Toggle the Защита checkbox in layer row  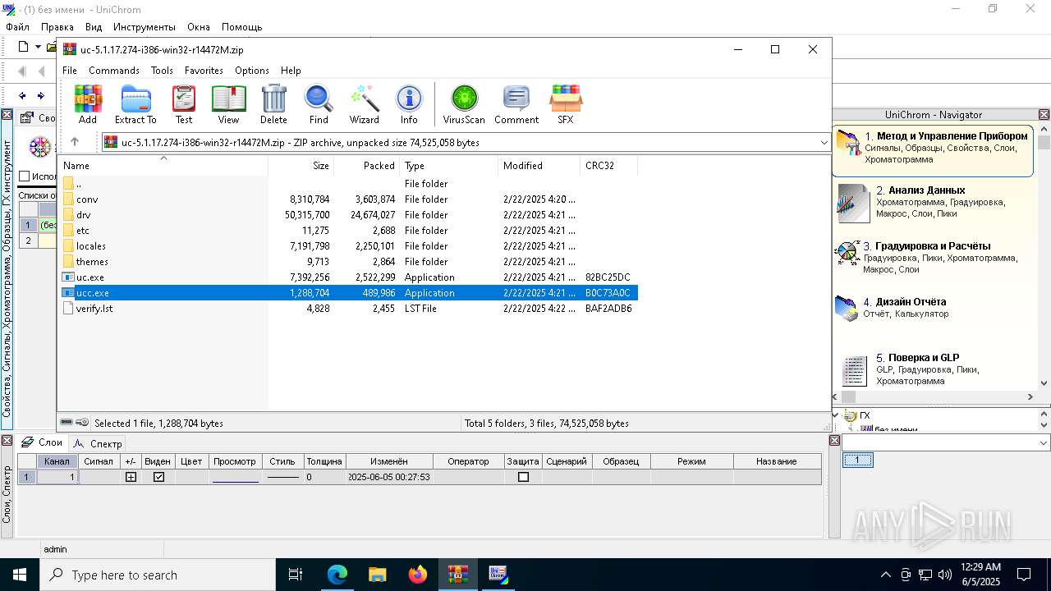(523, 477)
